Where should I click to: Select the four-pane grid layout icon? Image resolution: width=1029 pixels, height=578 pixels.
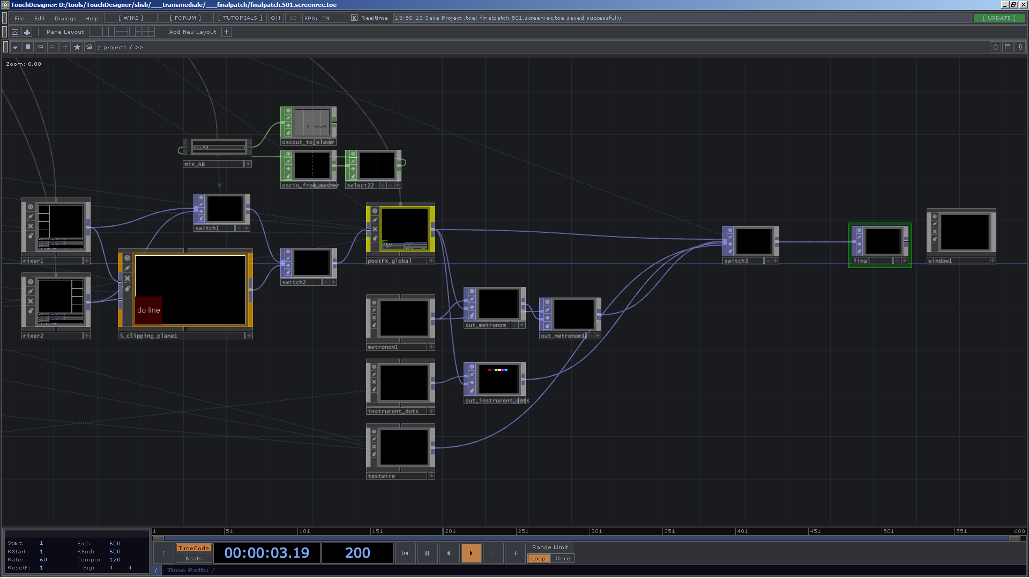149,32
